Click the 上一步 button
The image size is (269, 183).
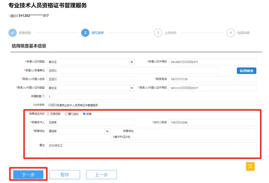click(101, 174)
